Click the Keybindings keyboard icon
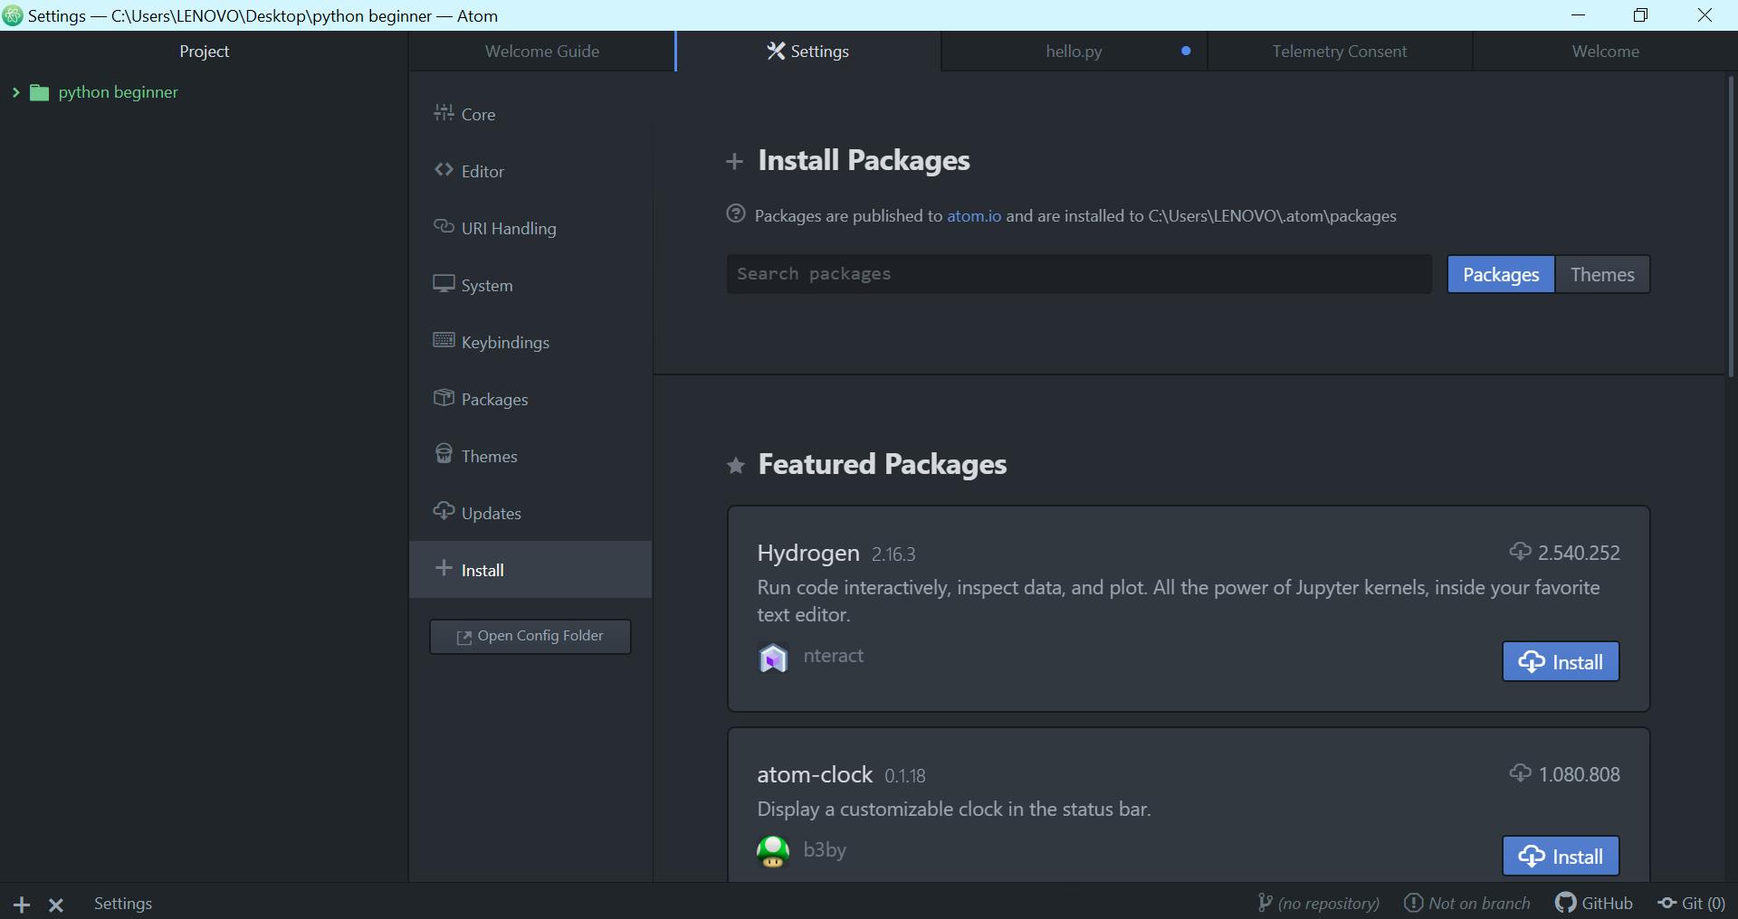The width and height of the screenshot is (1738, 919). [444, 340]
